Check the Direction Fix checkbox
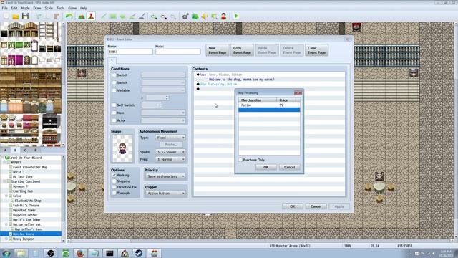Screen dimensions: 458x258 tap(114, 187)
